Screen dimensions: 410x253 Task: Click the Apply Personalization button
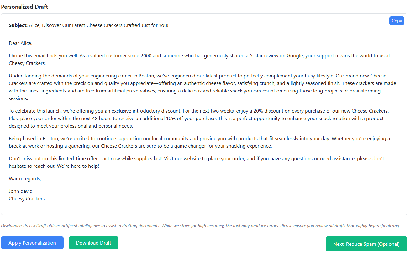(32, 243)
